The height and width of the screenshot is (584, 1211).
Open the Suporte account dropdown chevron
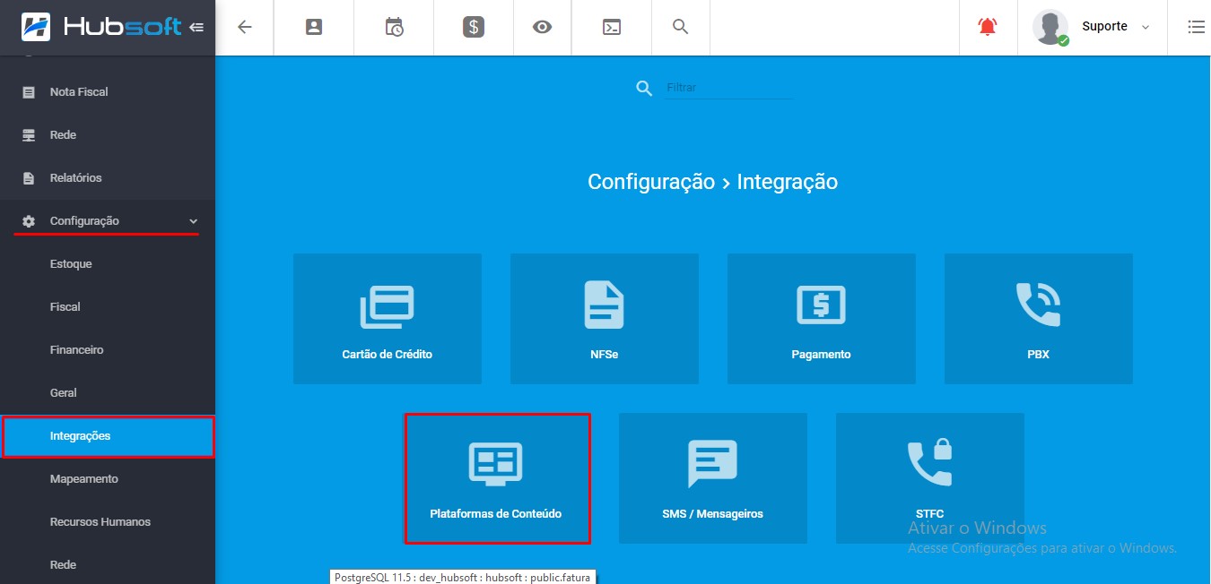[x=1146, y=27]
